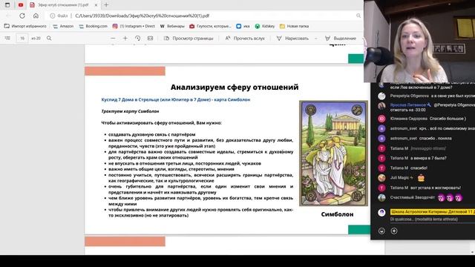Screen dimensions: 475x267
Task: Go back to the previous page
Action: click(8, 16)
